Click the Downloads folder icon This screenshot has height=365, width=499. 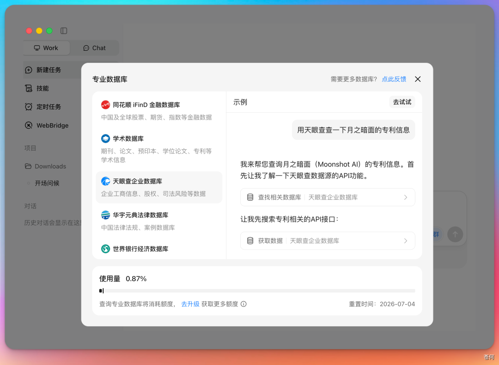(x=28, y=166)
